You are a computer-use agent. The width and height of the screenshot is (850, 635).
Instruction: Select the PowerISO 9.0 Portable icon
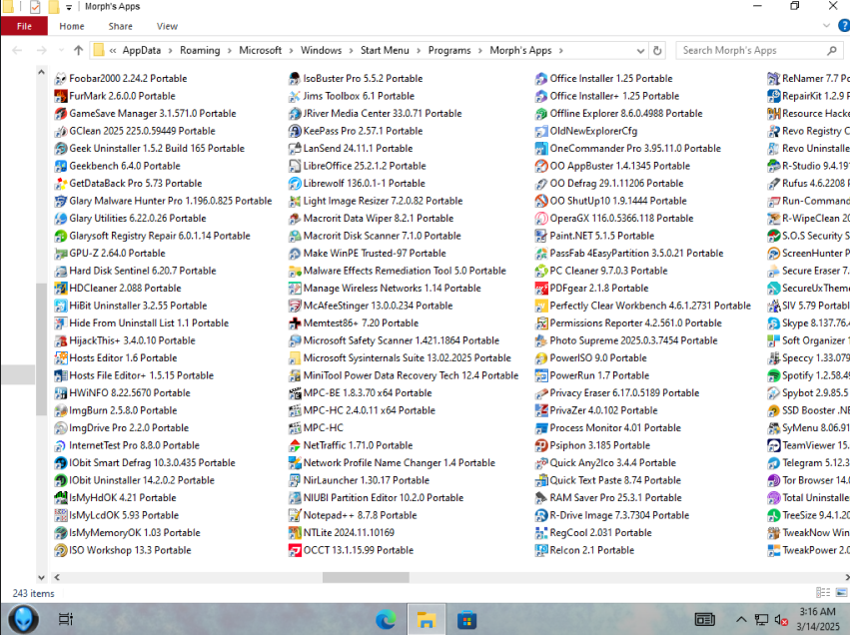[x=541, y=358]
